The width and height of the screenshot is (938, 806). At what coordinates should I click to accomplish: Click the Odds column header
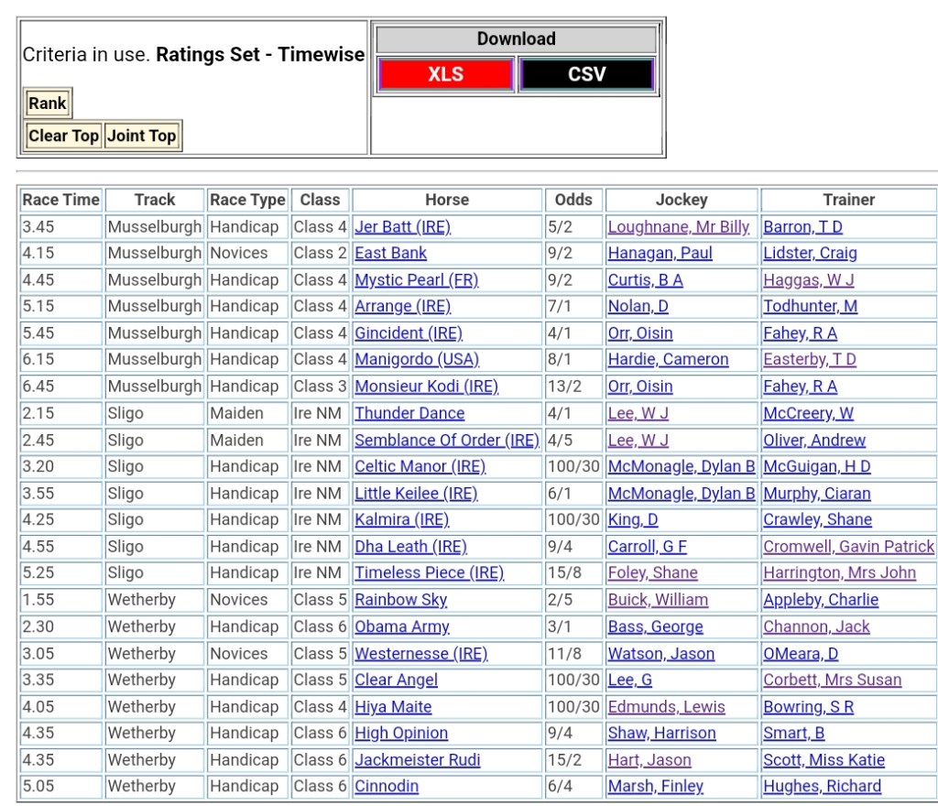(573, 200)
